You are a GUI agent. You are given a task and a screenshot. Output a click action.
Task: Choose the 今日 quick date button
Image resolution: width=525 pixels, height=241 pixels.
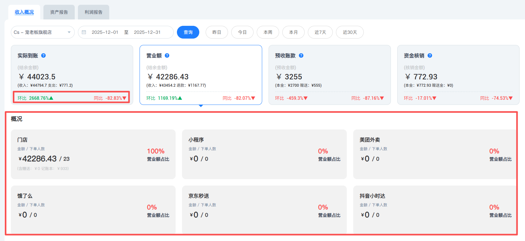pos(242,32)
